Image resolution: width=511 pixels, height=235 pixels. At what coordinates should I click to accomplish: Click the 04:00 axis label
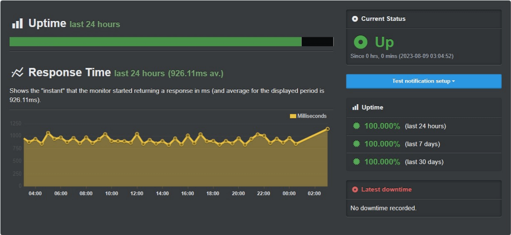click(x=35, y=193)
